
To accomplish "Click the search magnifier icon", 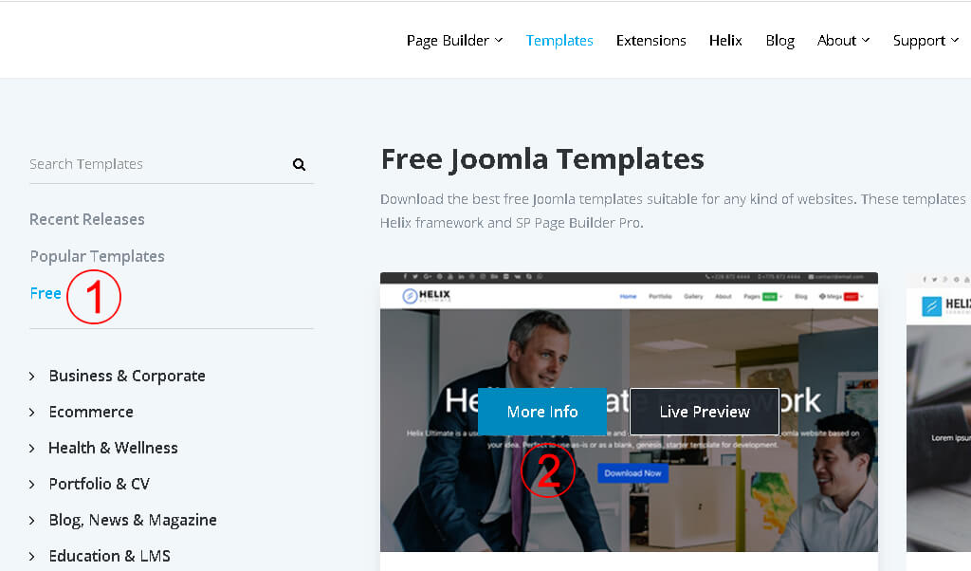I will pos(299,165).
